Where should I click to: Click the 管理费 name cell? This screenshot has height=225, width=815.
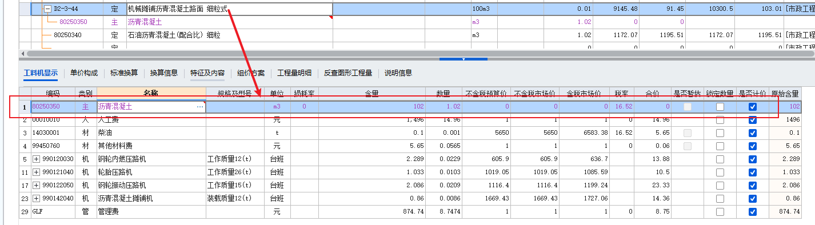tap(151, 212)
